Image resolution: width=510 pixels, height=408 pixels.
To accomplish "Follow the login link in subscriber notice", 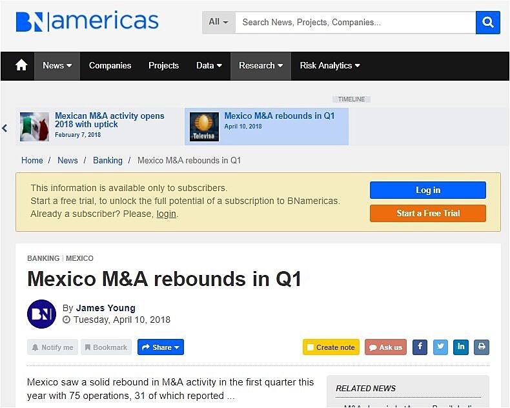I will (x=166, y=214).
